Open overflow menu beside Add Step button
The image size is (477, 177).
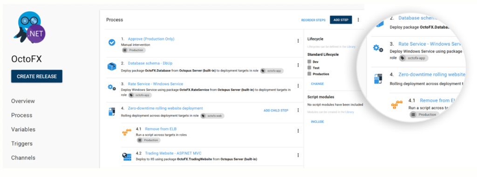358,20
